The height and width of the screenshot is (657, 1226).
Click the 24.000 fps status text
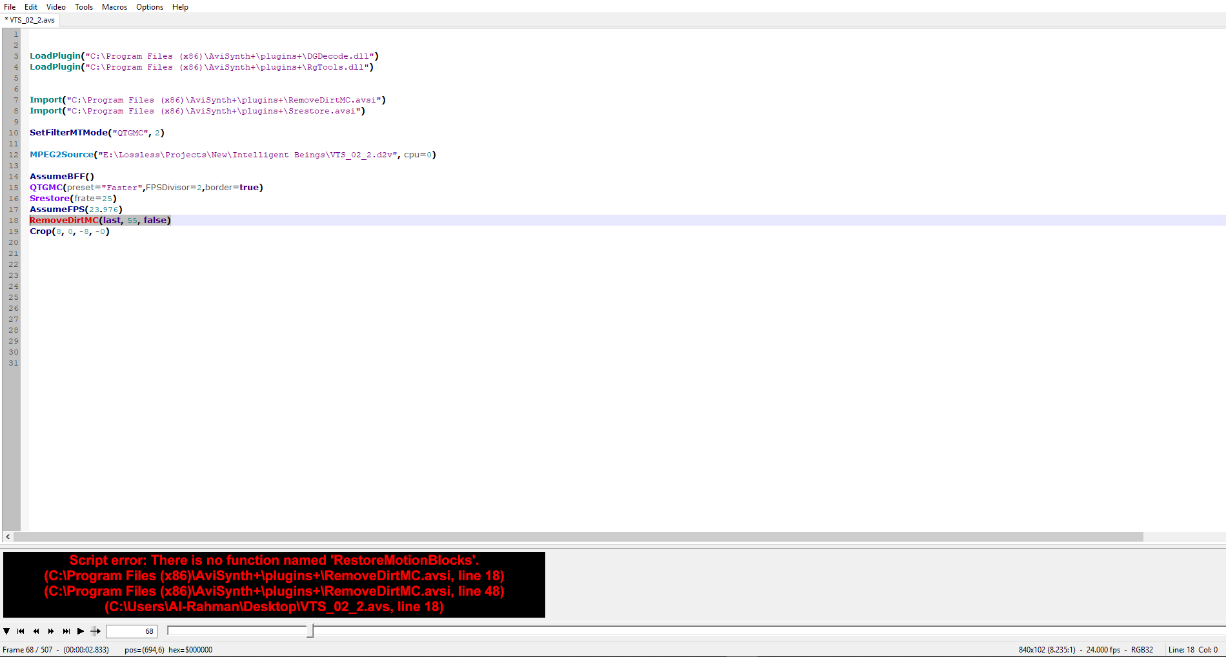1103,650
